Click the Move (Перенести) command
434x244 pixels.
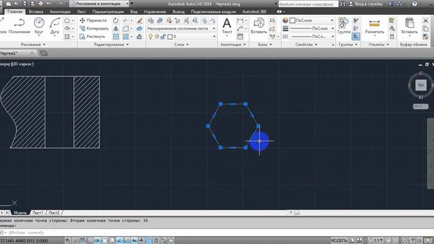[x=93, y=20]
